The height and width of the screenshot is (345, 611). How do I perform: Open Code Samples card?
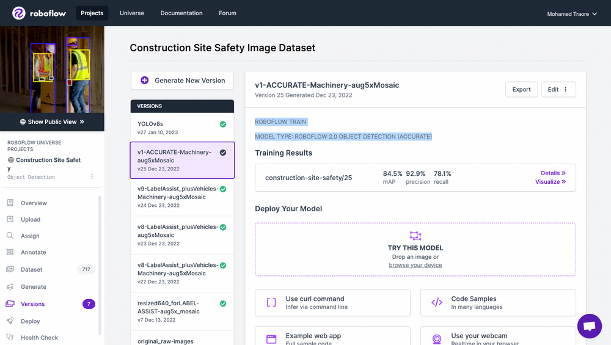pos(498,302)
